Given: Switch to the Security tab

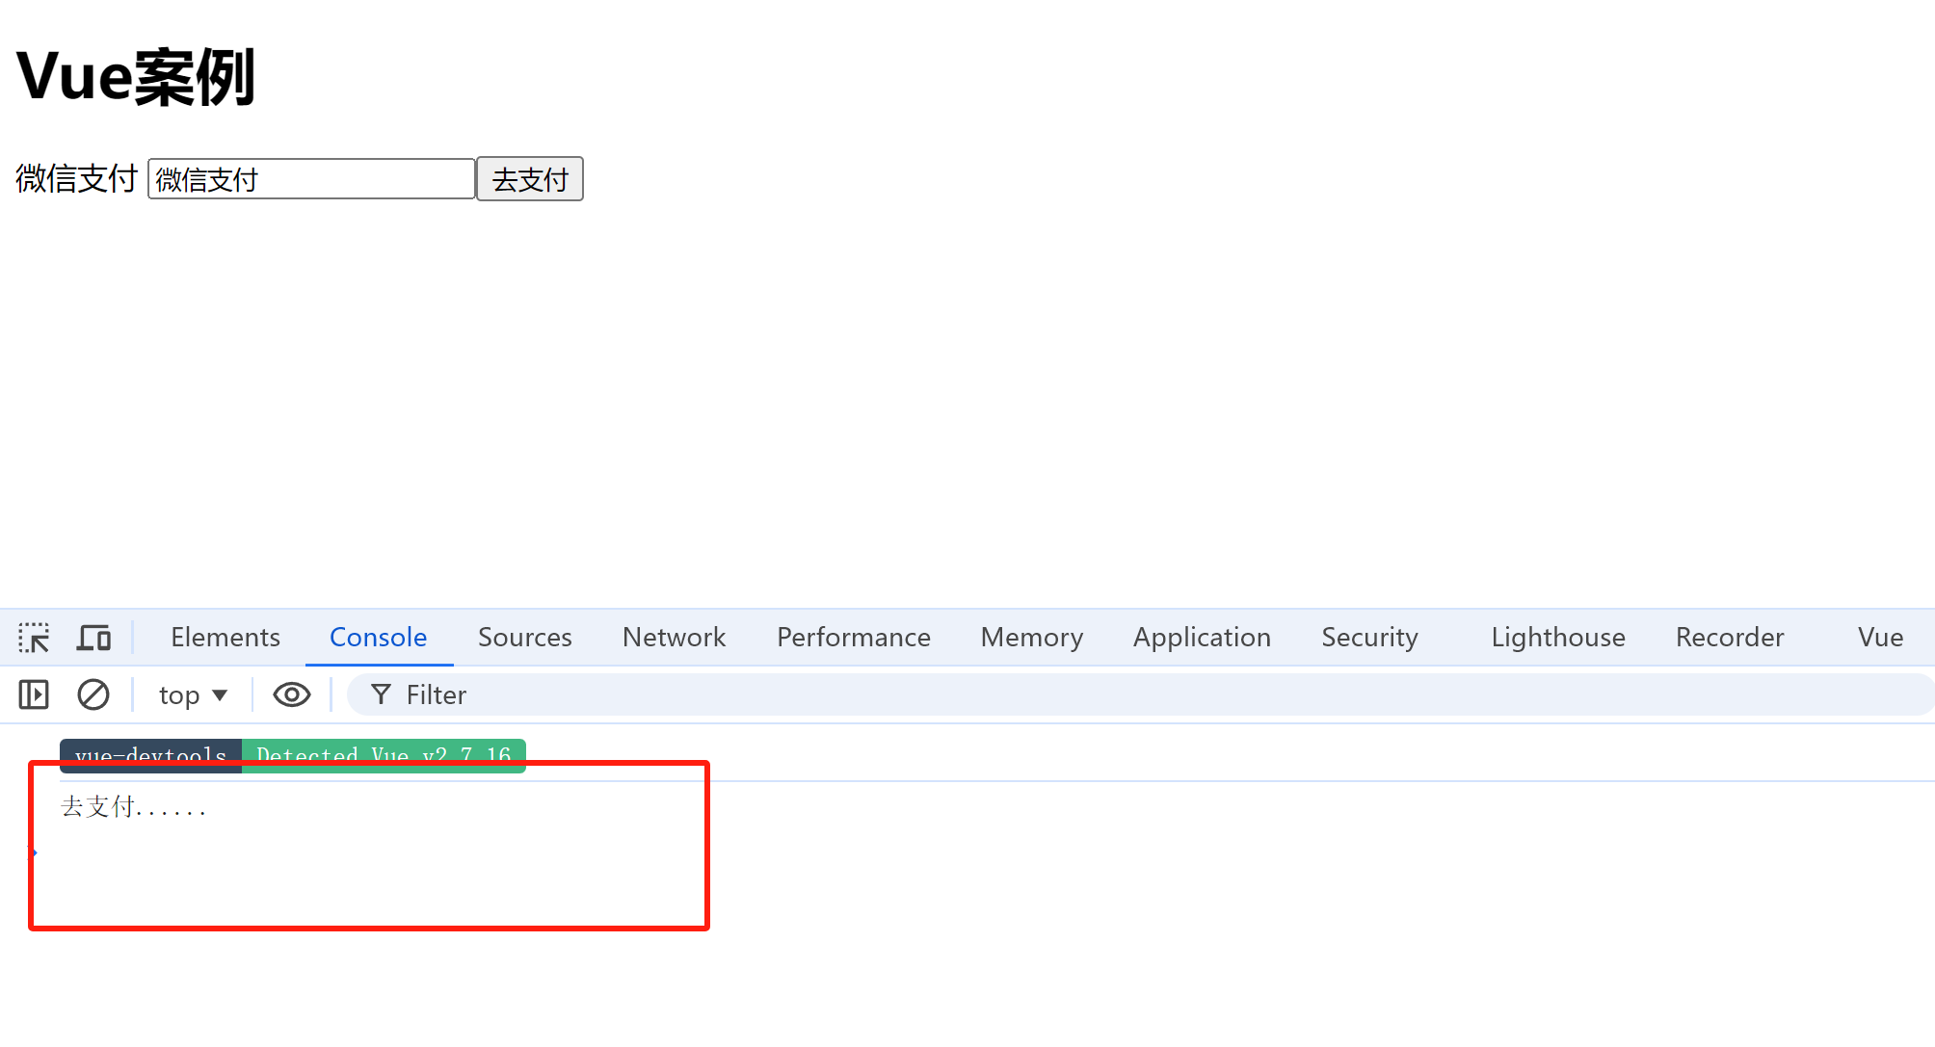Looking at the screenshot, I should (x=1369, y=638).
